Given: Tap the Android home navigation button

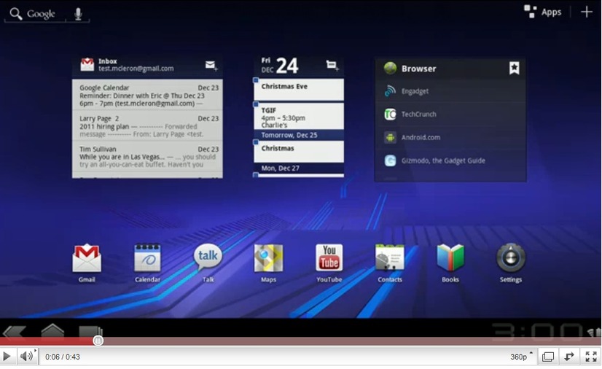Looking at the screenshot, I should pos(52,330).
